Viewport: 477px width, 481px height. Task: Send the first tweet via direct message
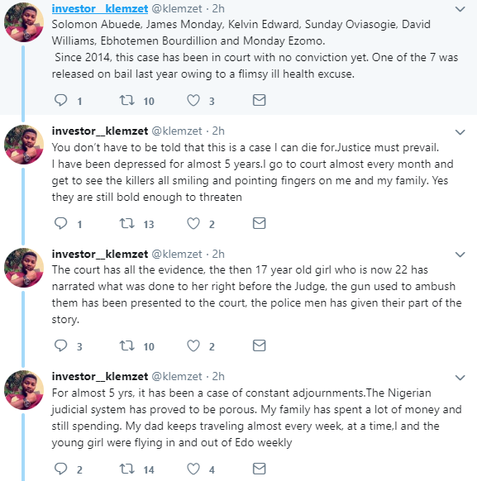click(260, 100)
